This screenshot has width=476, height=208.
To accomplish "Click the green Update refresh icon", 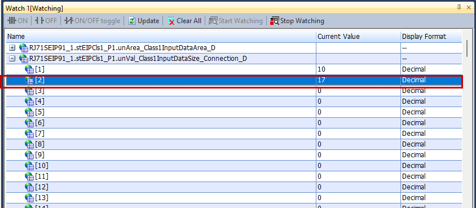I will pyautogui.click(x=132, y=21).
